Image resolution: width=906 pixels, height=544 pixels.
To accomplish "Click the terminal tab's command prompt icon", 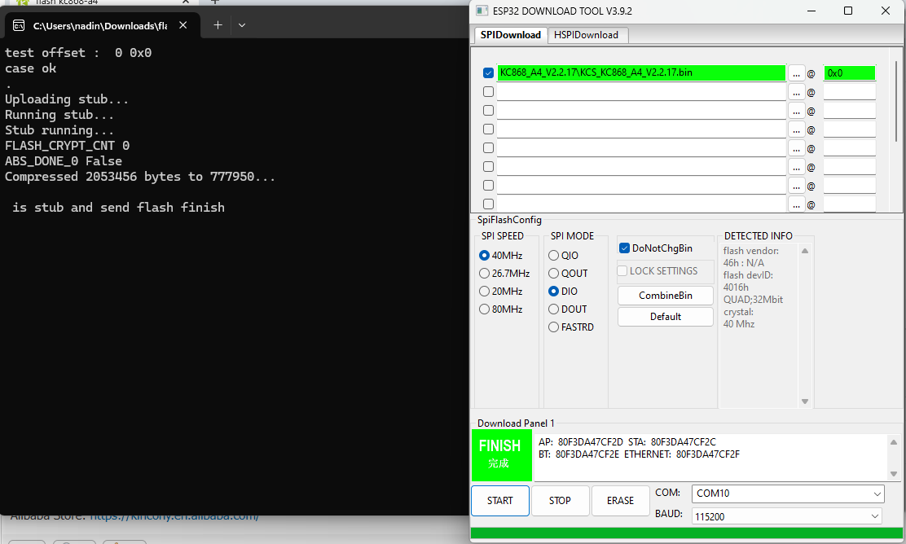I will pyautogui.click(x=18, y=26).
